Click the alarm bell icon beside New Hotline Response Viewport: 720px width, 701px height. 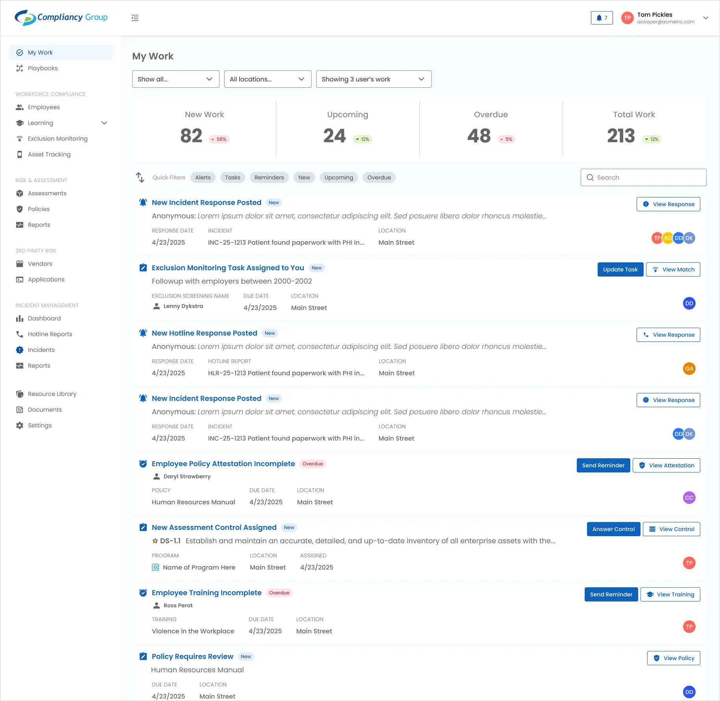click(143, 333)
